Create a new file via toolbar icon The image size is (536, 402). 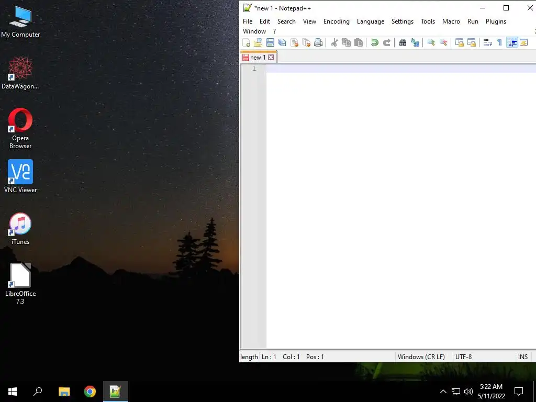tap(247, 42)
